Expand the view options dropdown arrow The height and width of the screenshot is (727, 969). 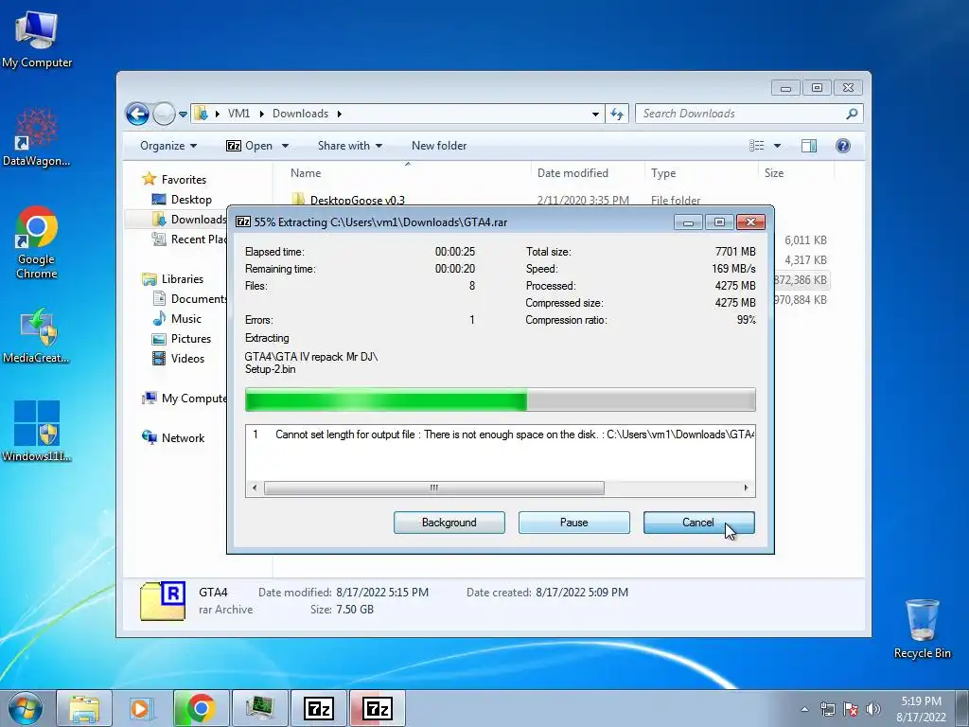(778, 146)
